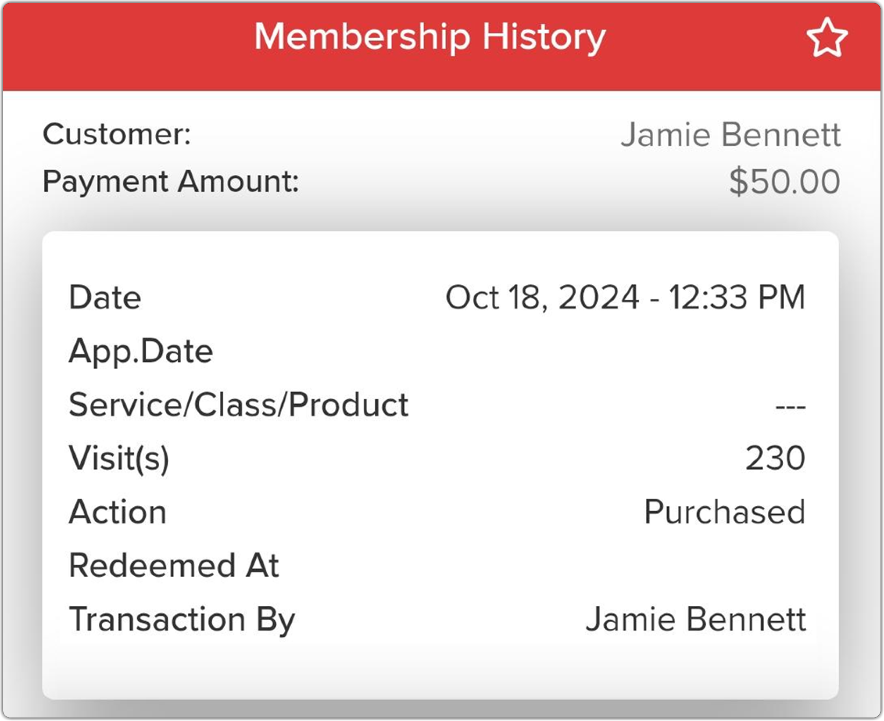This screenshot has width=884, height=721.
Task: Select the Payment Amount label
Action: [x=171, y=181]
